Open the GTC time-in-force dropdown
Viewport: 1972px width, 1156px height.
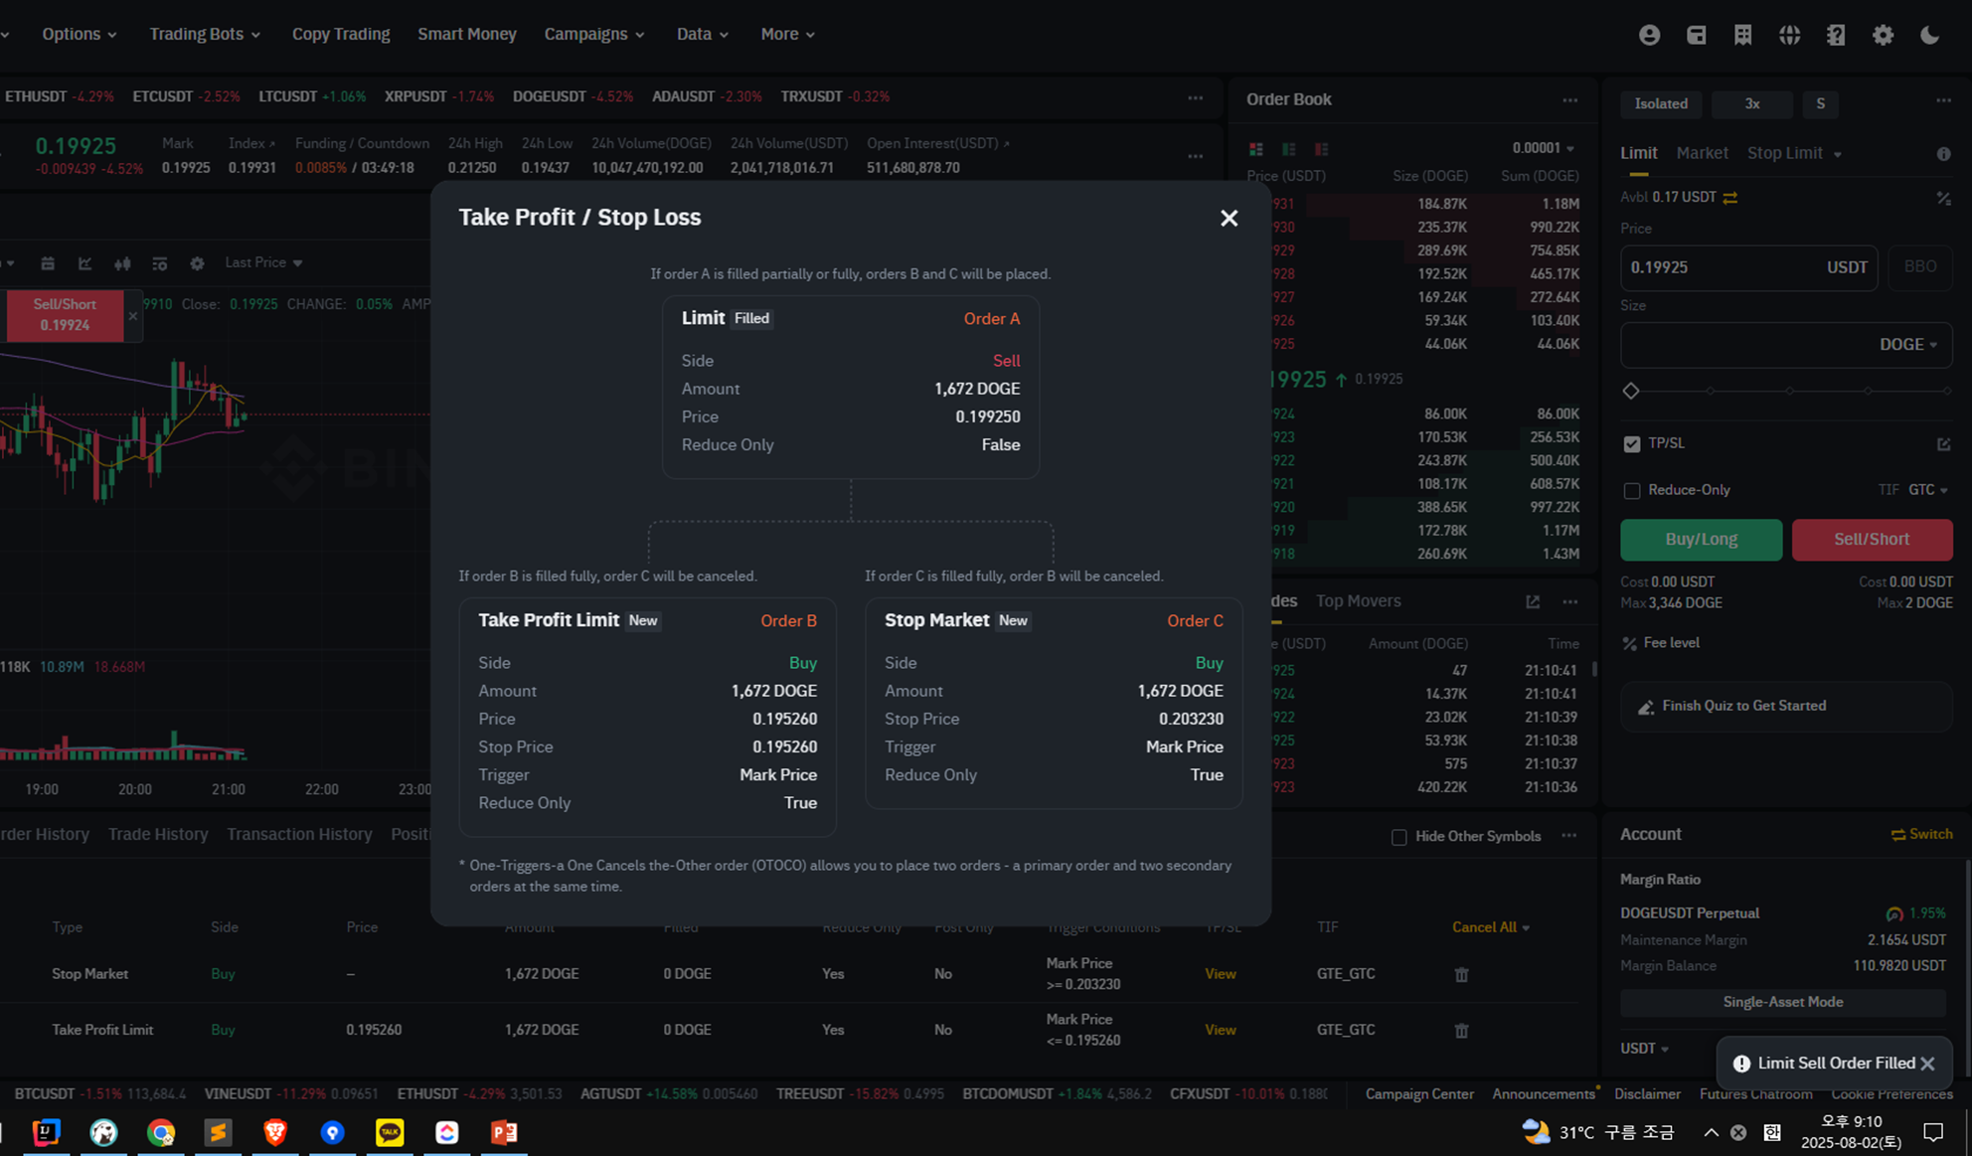[1927, 490]
